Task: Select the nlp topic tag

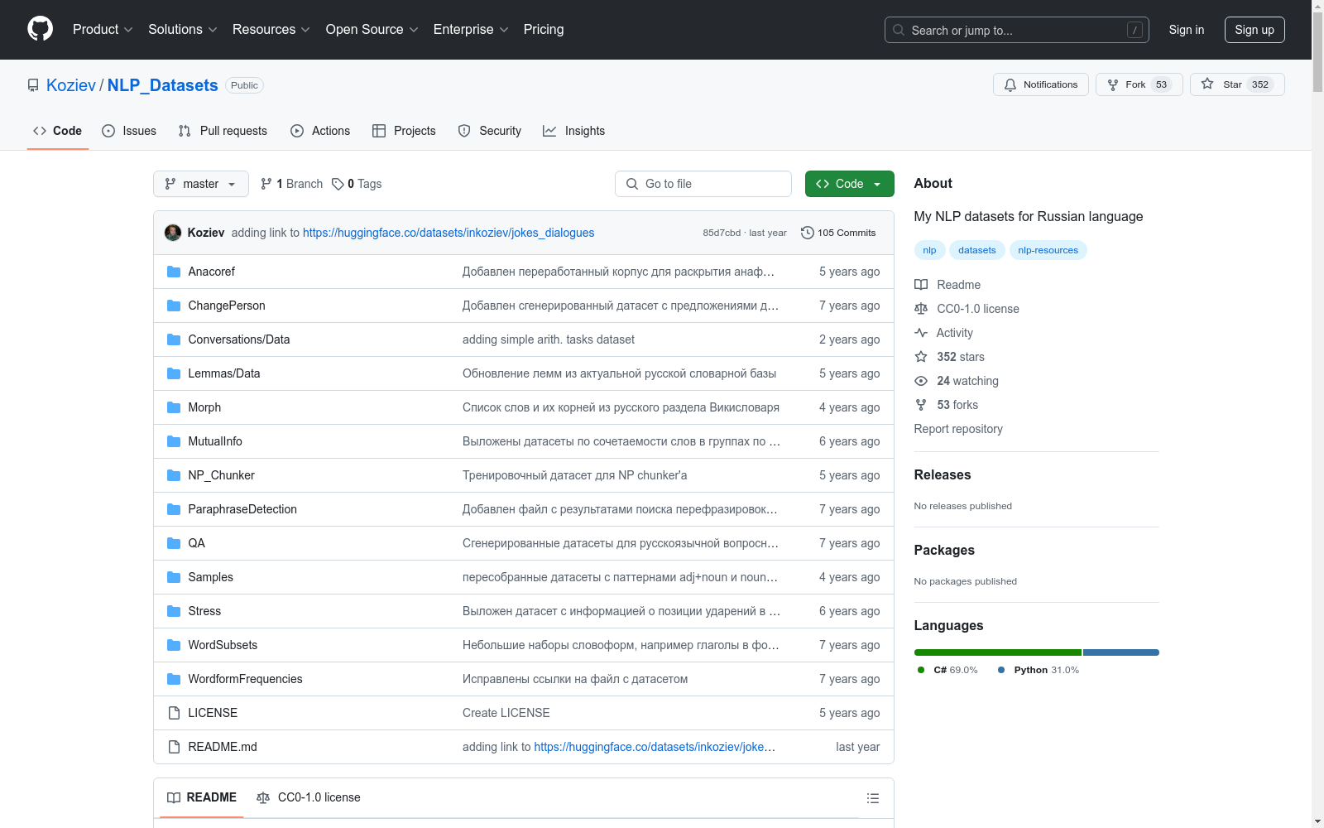Action: (x=929, y=250)
